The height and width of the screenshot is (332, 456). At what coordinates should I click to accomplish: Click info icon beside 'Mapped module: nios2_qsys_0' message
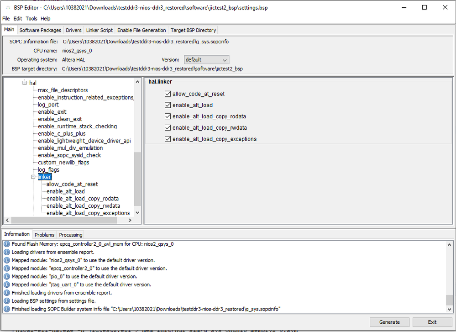pyautogui.click(x=7, y=260)
